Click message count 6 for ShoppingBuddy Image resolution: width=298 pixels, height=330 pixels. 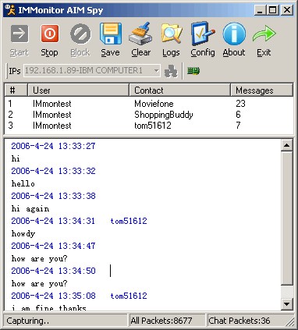pyautogui.click(x=238, y=115)
